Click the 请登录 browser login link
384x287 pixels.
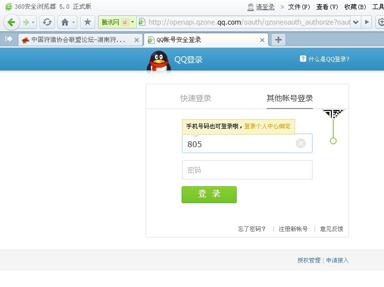click(x=265, y=7)
